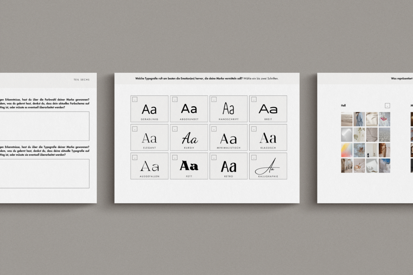Tick the checkbox on the Breit font card
The image size is (413, 275).
[254, 99]
